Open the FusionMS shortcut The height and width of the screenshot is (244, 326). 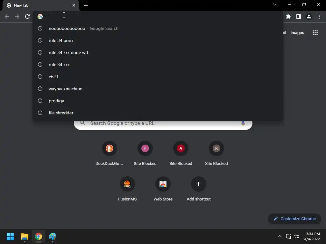(127, 189)
